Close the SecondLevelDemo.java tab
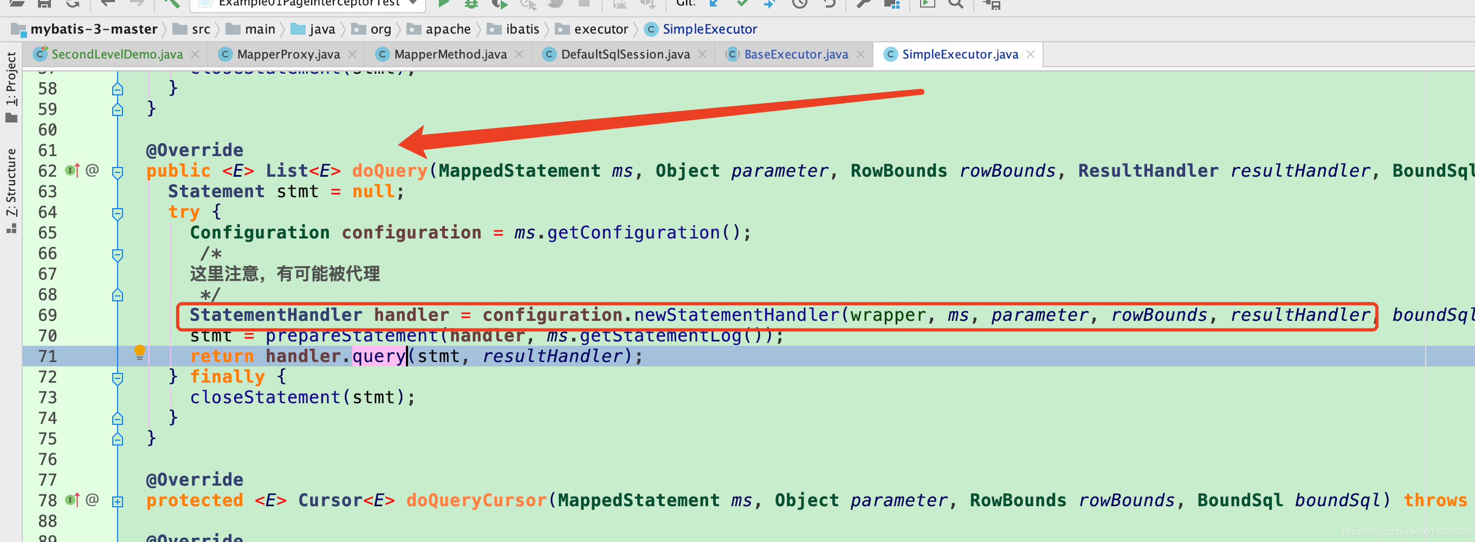The width and height of the screenshot is (1475, 542). tap(195, 54)
